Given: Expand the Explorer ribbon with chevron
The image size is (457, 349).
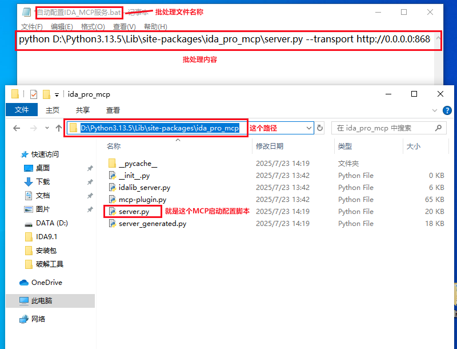Looking at the screenshot, I should [x=435, y=110].
